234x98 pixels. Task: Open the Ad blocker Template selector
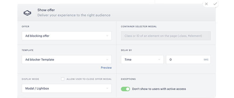click(x=67, y=60)
